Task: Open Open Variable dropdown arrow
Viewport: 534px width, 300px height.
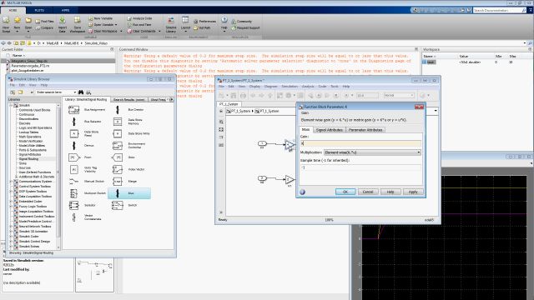Action: pyautogui.click(x=116, y=25)
